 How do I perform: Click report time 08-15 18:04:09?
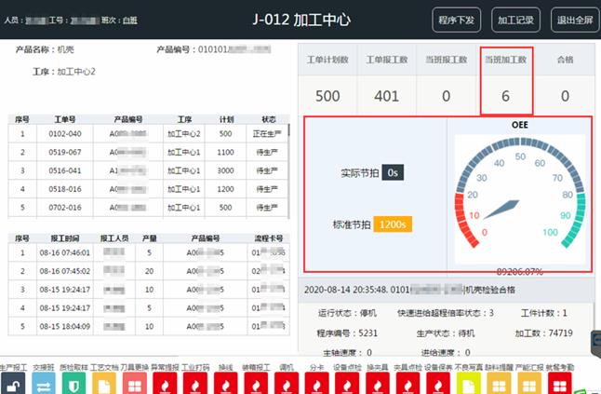(x=65, y=327)
